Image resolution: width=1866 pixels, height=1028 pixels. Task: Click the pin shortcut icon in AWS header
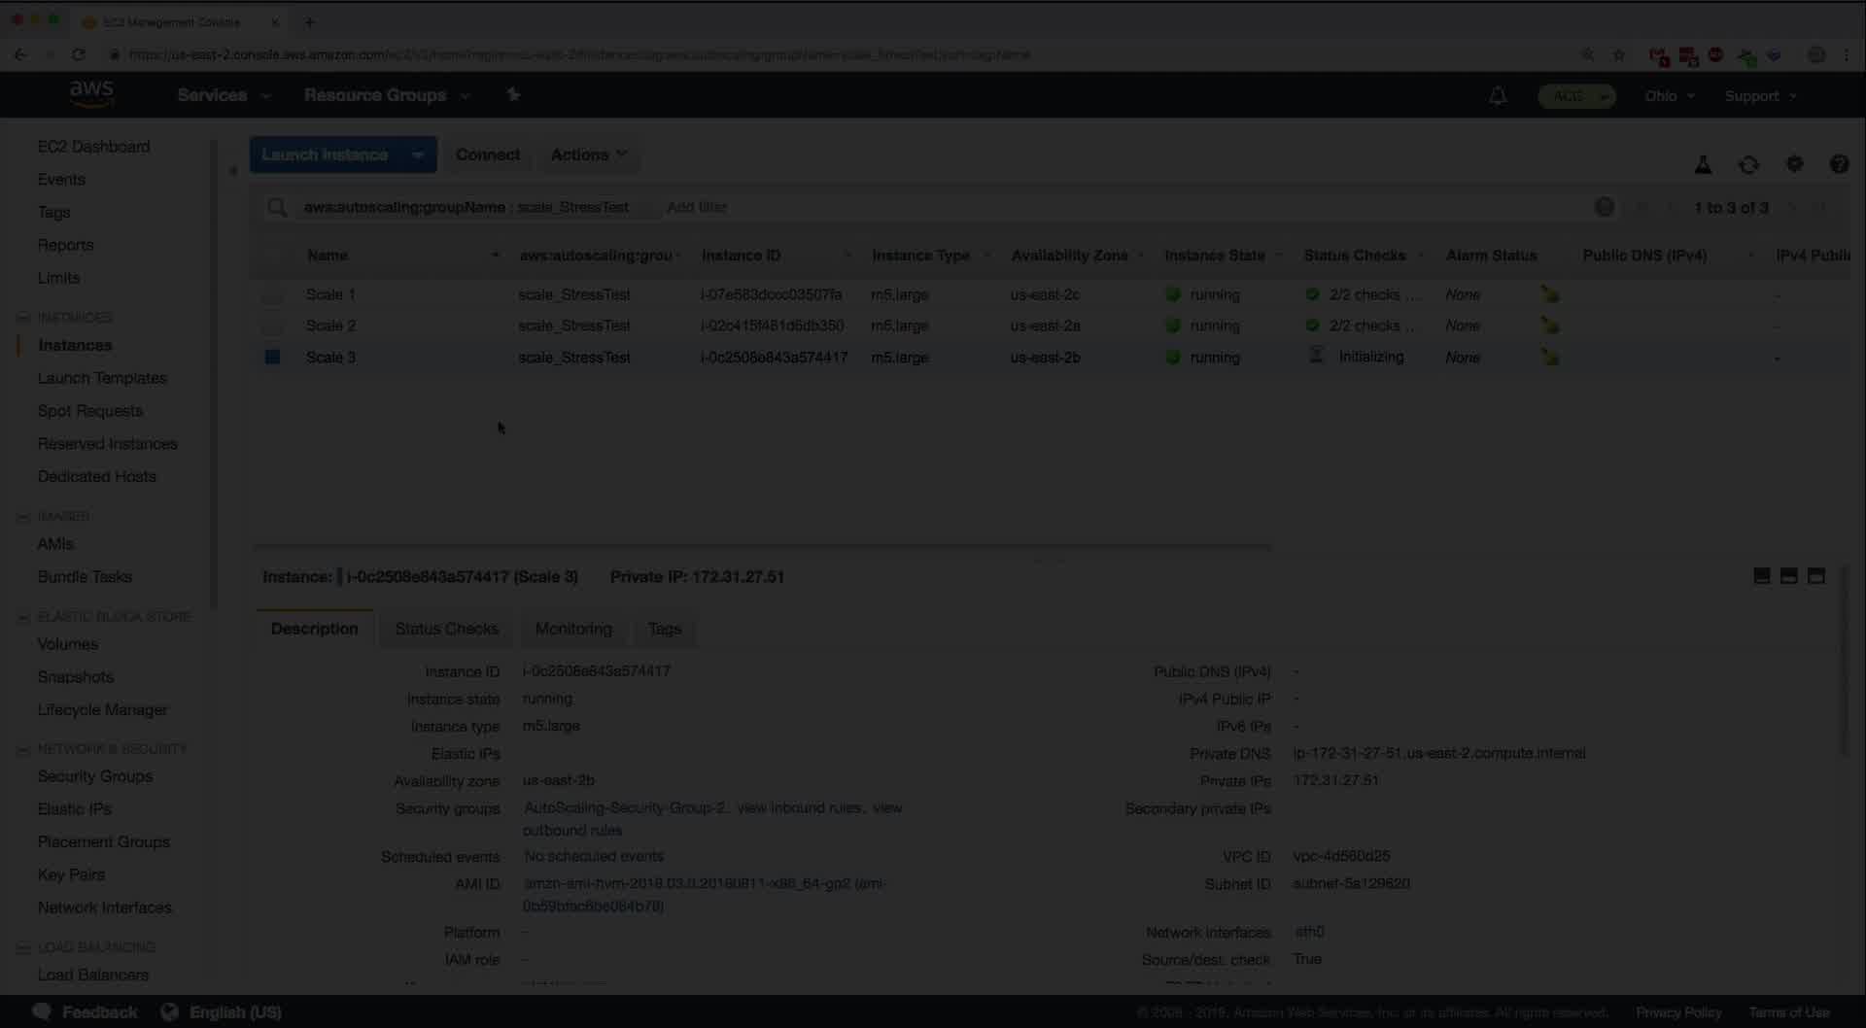[x=514, y=94]
